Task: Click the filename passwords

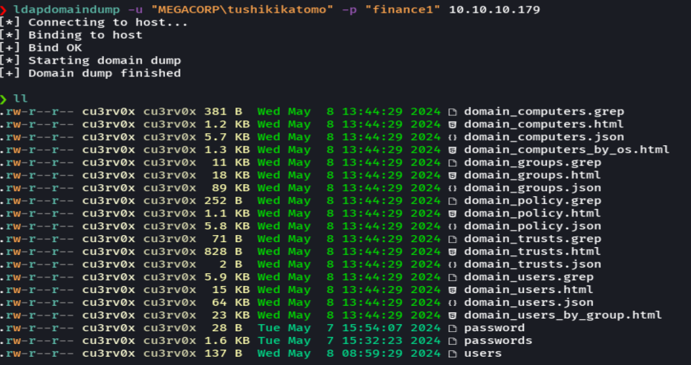Action: coord(498,341)
